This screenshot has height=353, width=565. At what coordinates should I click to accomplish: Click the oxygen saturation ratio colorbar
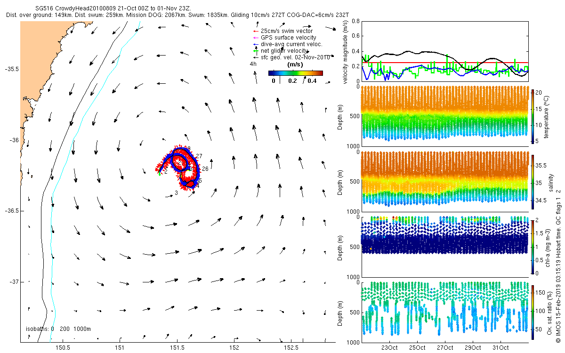click(x=533, y=312)
